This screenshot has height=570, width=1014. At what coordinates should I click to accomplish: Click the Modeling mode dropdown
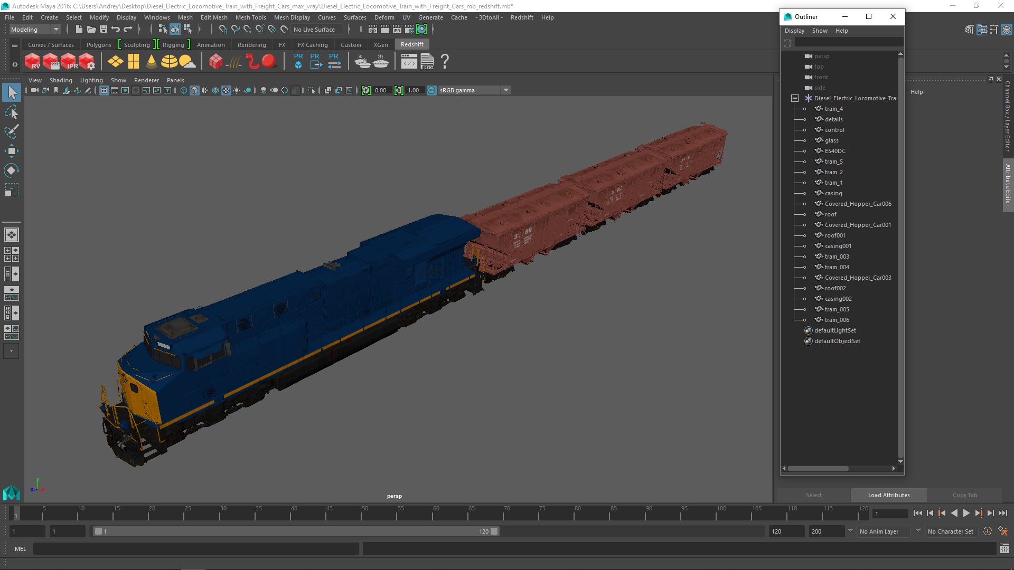pos(33,29)
